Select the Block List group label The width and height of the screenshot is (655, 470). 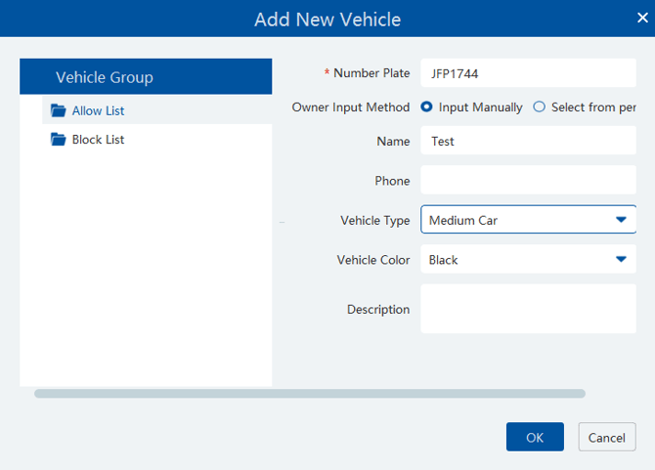tap(98, 140)
